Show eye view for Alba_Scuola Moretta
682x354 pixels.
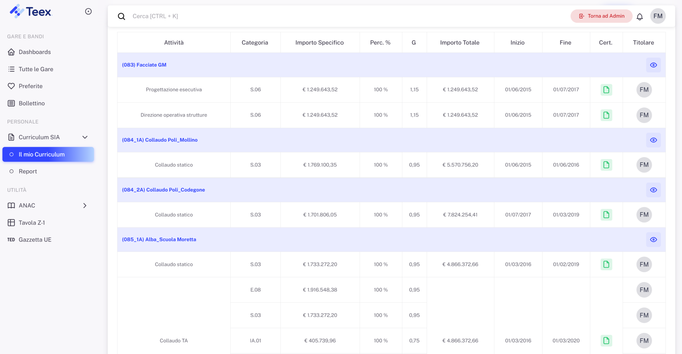(x=653, y=239)
